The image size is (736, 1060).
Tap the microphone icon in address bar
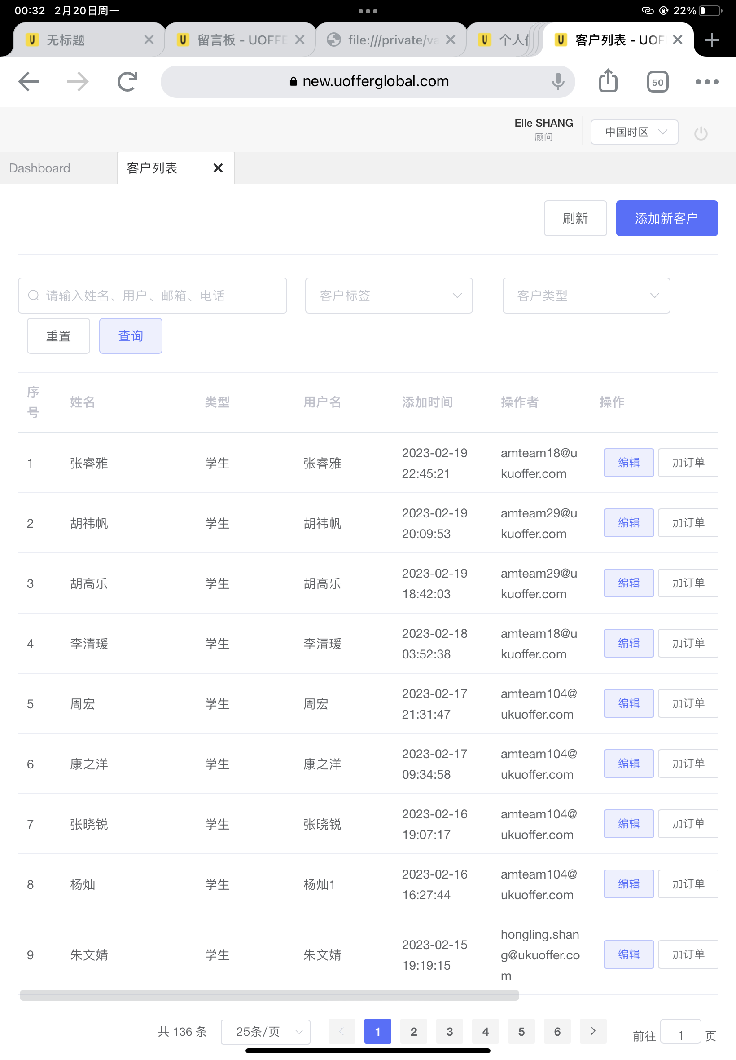557,82
